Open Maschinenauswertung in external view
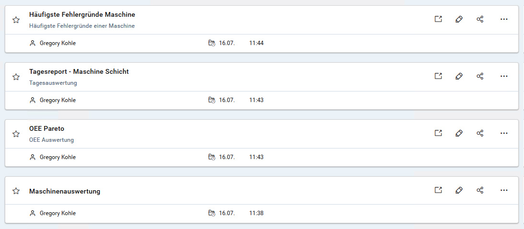Image resolution: width=524 pixels, height=229 pixels. [438, 190]
